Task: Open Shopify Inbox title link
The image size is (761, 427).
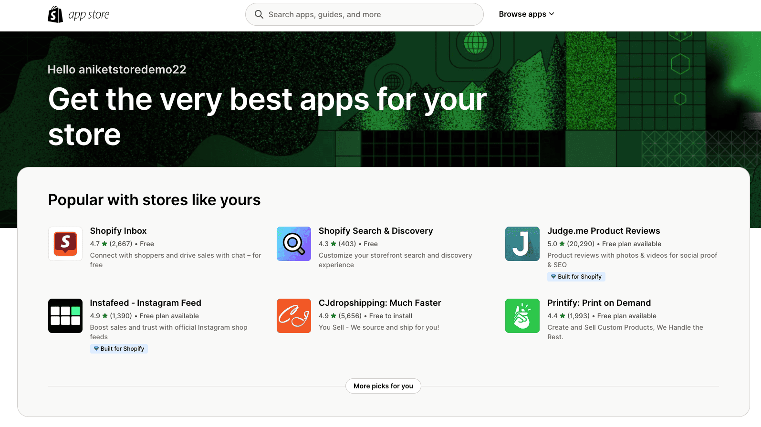Action: coord(118,231)
